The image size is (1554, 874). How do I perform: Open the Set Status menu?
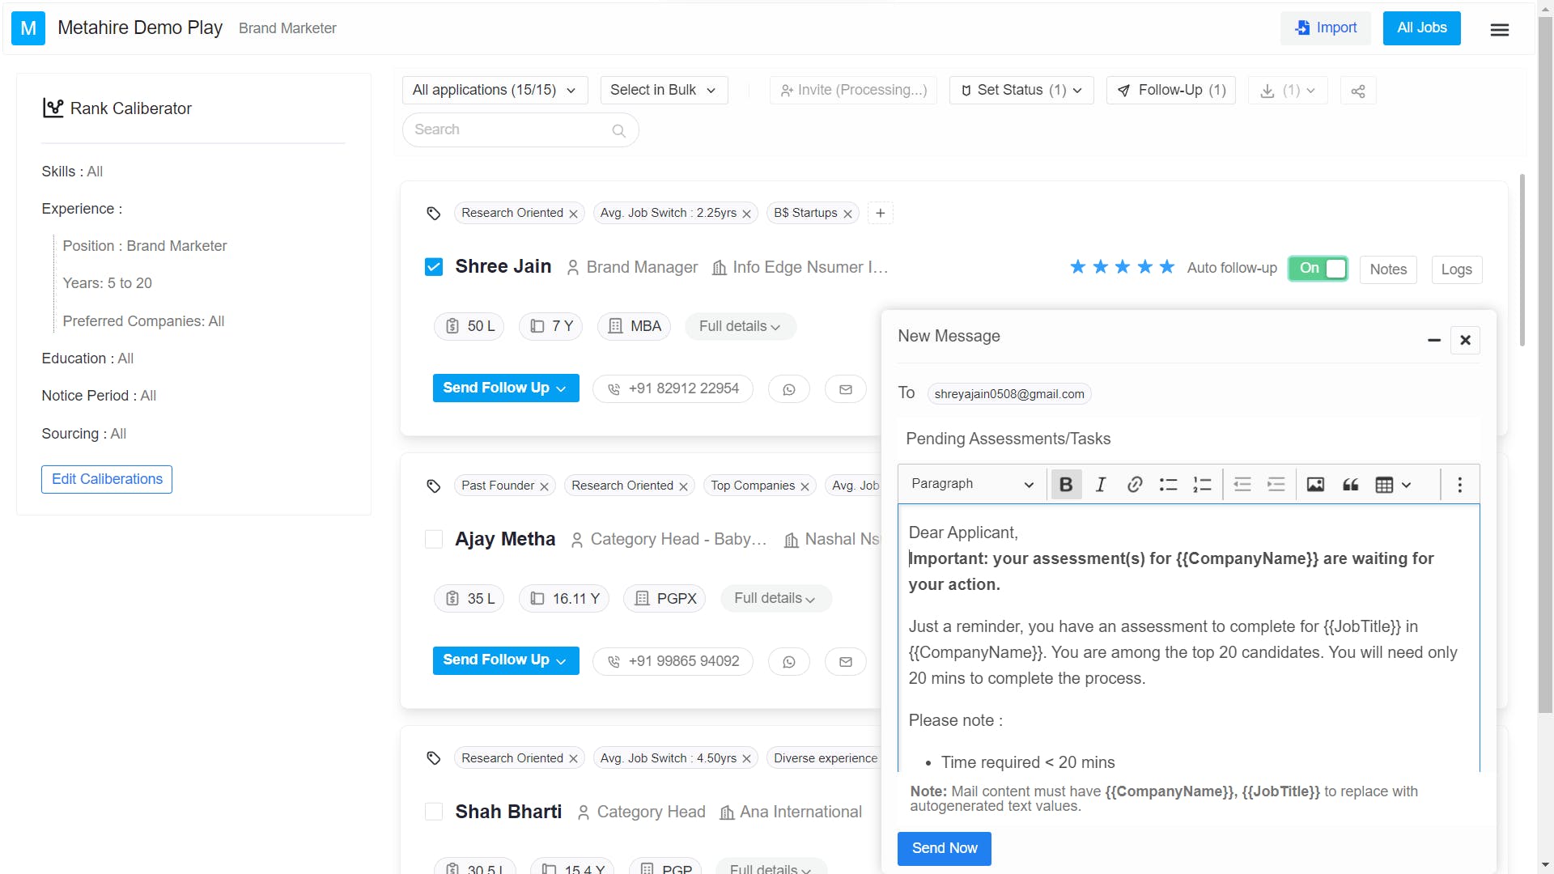pyautogui.click(x=1021, y=90)
